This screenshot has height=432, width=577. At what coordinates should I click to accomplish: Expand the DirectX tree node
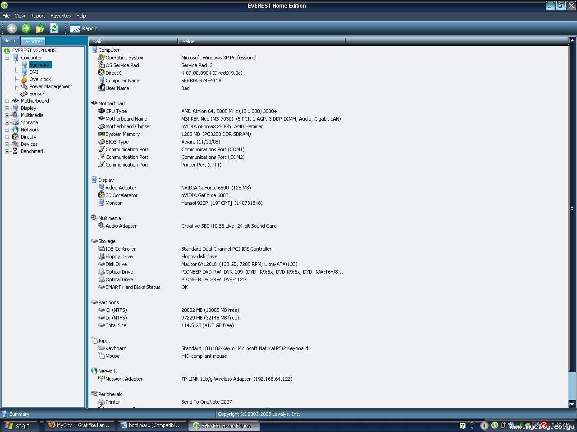(x=7, y=137)
